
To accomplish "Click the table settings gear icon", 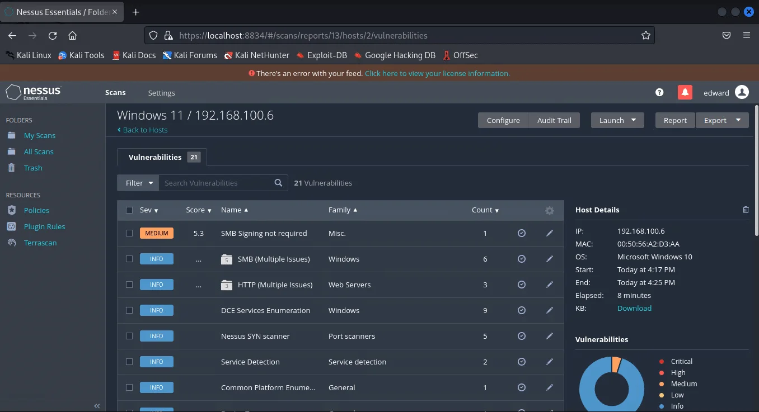I will tap(549, 210).
